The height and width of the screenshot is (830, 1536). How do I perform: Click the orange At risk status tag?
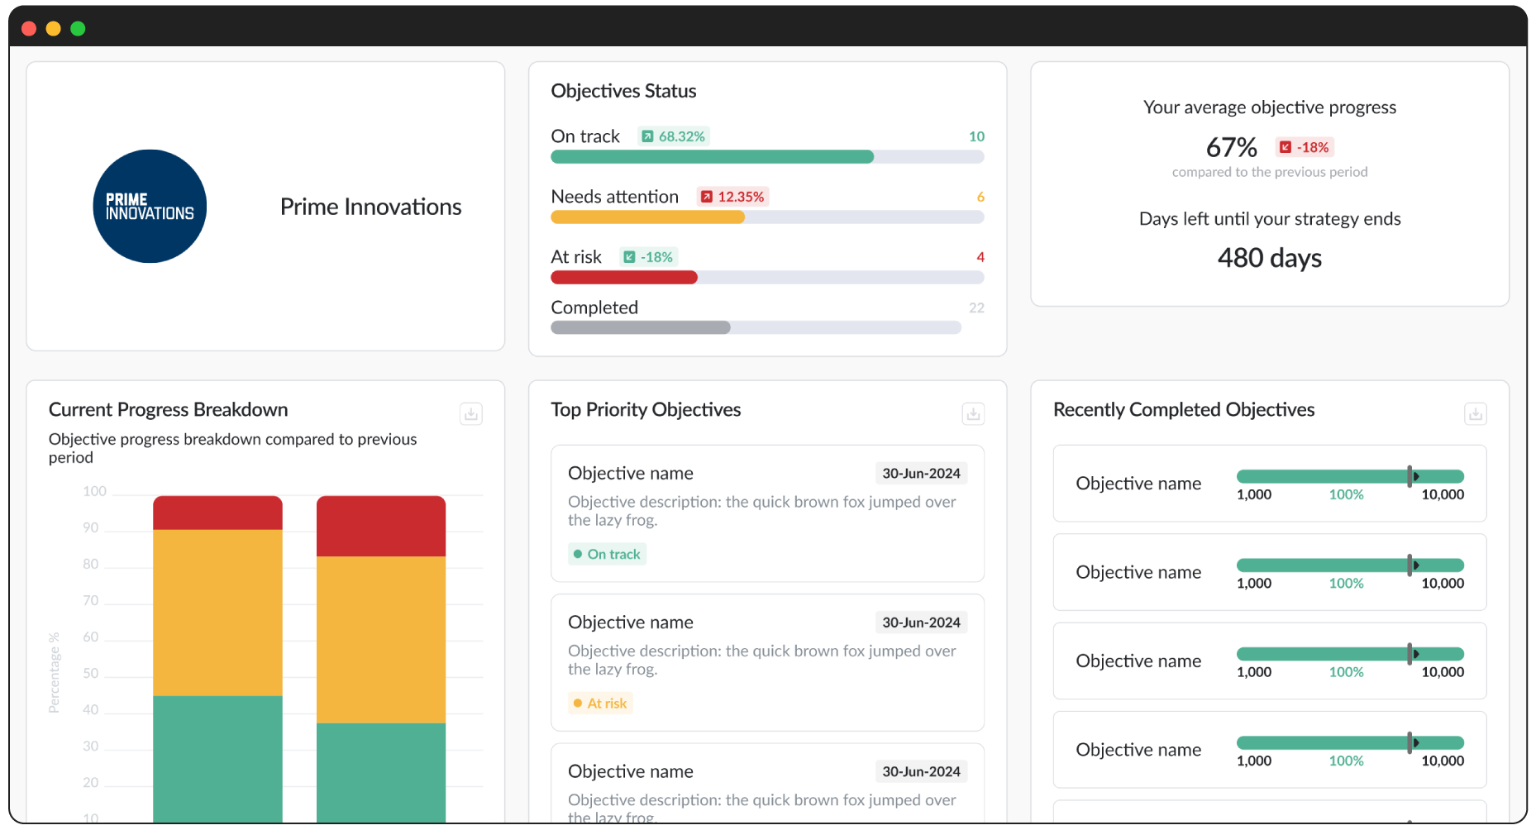600,704
